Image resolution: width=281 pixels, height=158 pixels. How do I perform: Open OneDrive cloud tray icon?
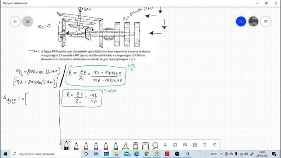coord(231,154)
